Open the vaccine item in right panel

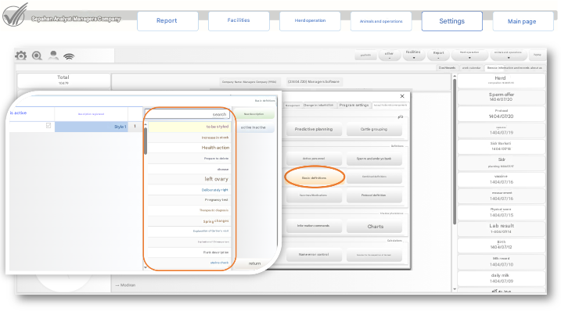502,179
